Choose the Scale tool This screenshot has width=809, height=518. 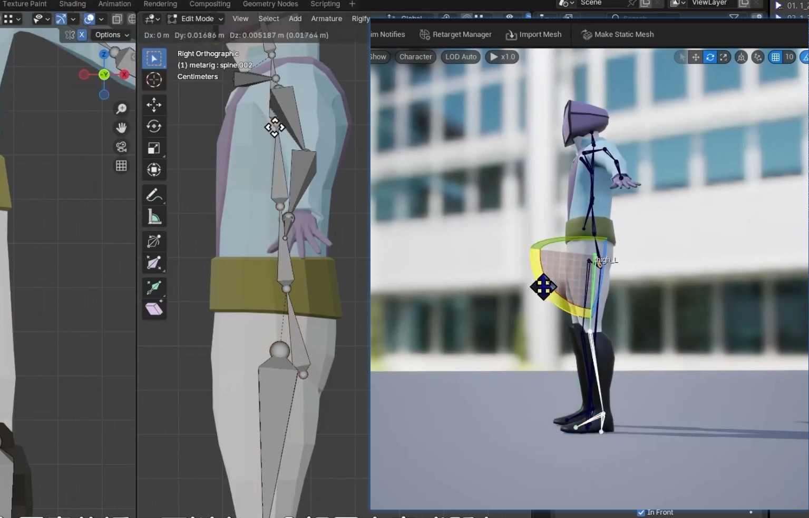point(154,148)
